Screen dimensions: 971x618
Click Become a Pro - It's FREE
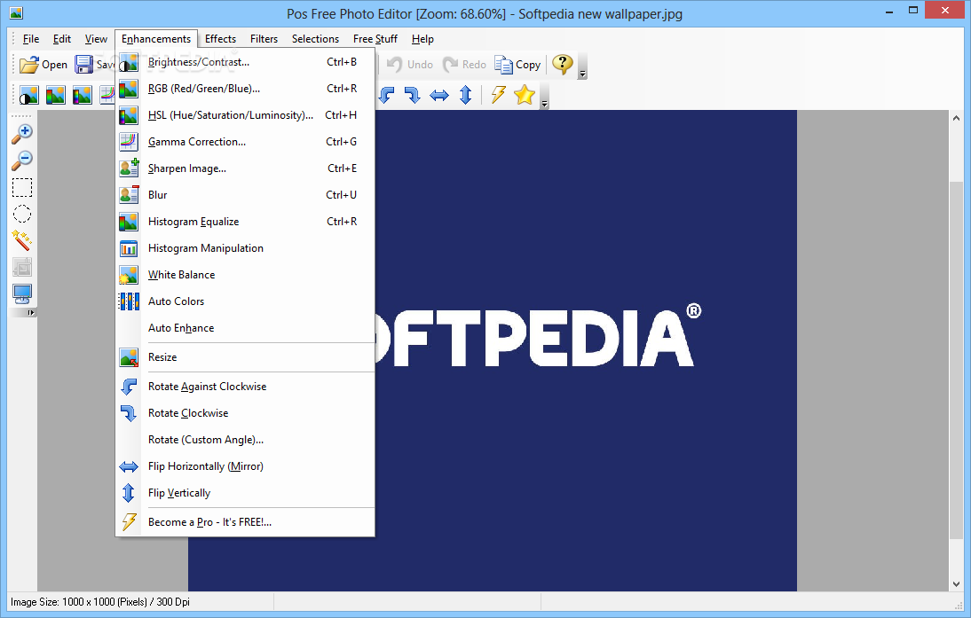point(245,521)
